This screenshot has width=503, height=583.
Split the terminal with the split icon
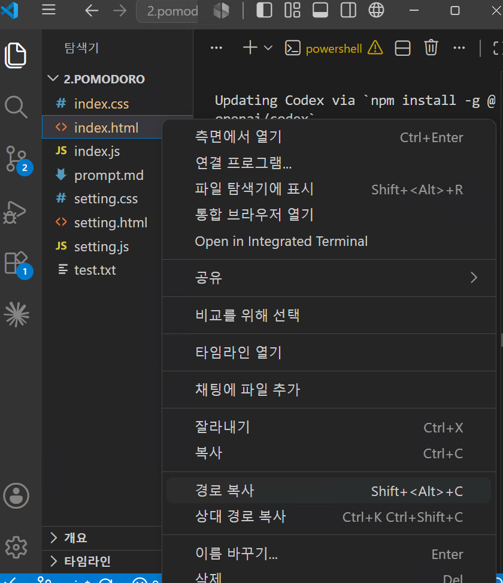tap(402, 48)
